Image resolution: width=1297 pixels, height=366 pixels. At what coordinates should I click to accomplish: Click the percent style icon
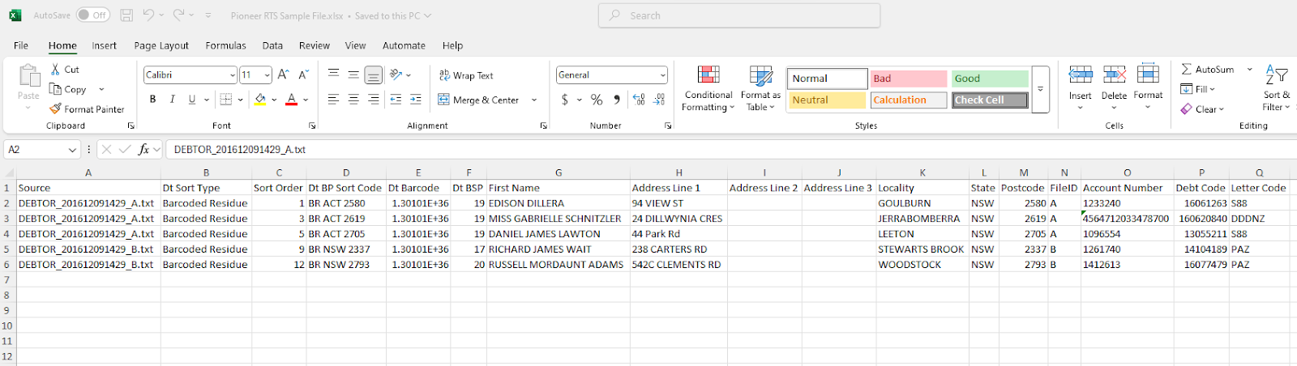597,100
